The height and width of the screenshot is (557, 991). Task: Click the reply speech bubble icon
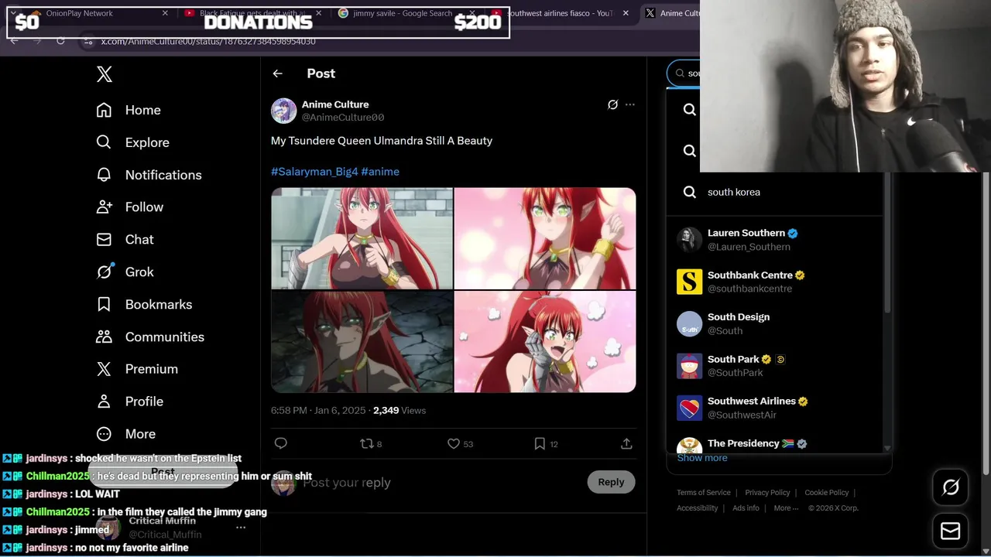281,443
